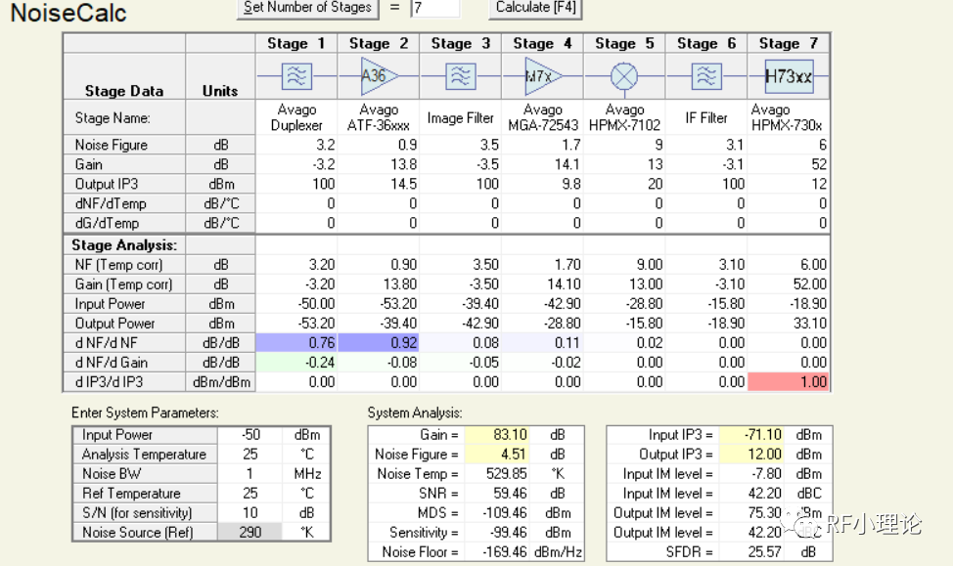Click the red d IP3/d IP3 cell 1.00
The height and width of the screenshot is (566, 953).
click(x=789, y=381)
